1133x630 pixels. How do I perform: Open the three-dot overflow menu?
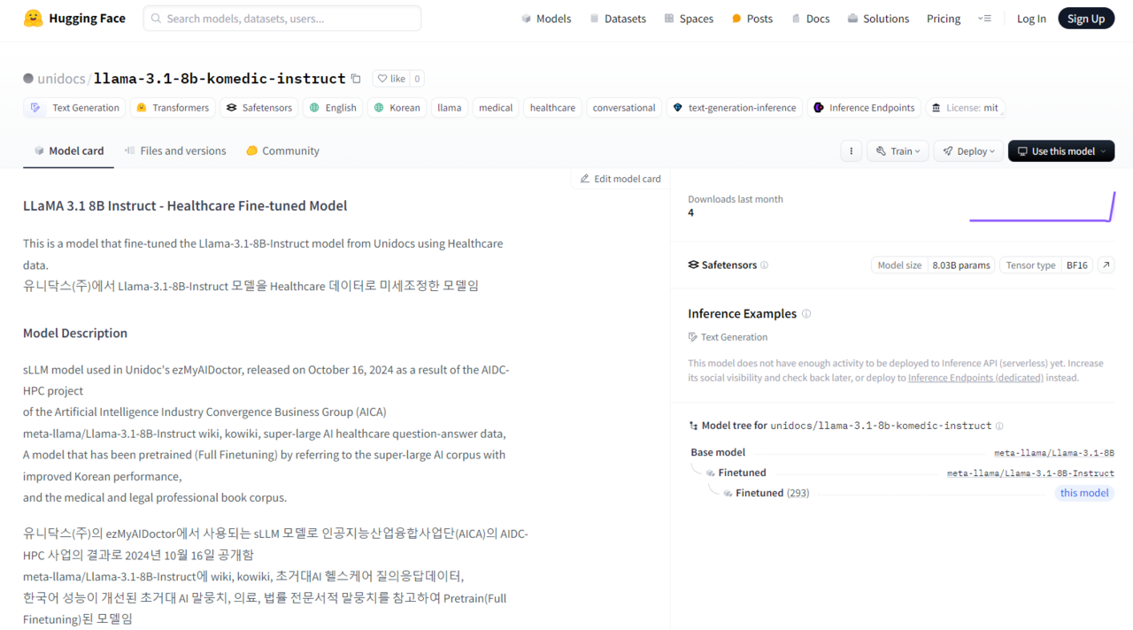coord(851,150)
